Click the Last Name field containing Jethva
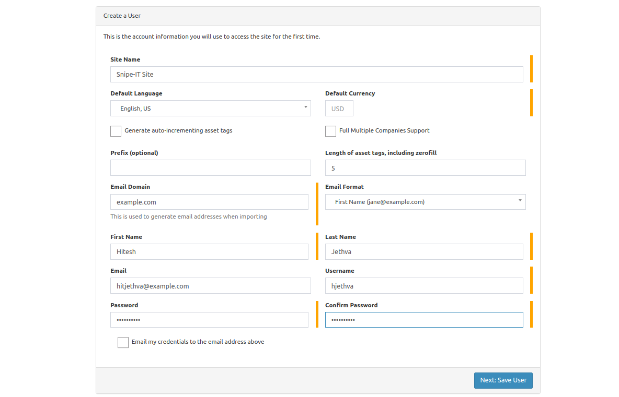 [423, 251]
